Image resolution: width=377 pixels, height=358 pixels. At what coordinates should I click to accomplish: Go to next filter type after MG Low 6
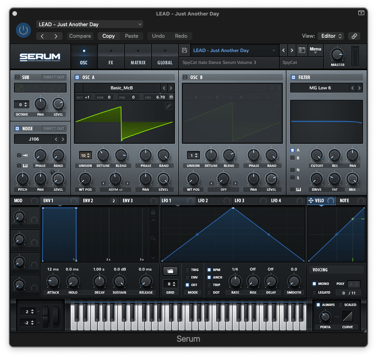click(359, 88)
